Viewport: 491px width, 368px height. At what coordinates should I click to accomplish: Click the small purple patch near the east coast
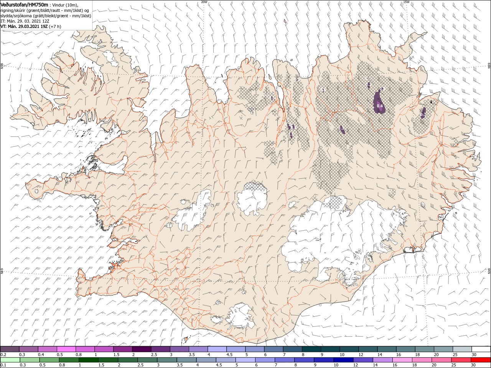[x=423, y=112]
